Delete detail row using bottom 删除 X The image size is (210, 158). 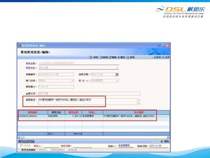tap(165, 141)
